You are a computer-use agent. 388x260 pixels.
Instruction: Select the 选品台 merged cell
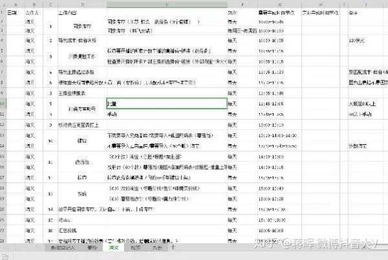[82, 162]
